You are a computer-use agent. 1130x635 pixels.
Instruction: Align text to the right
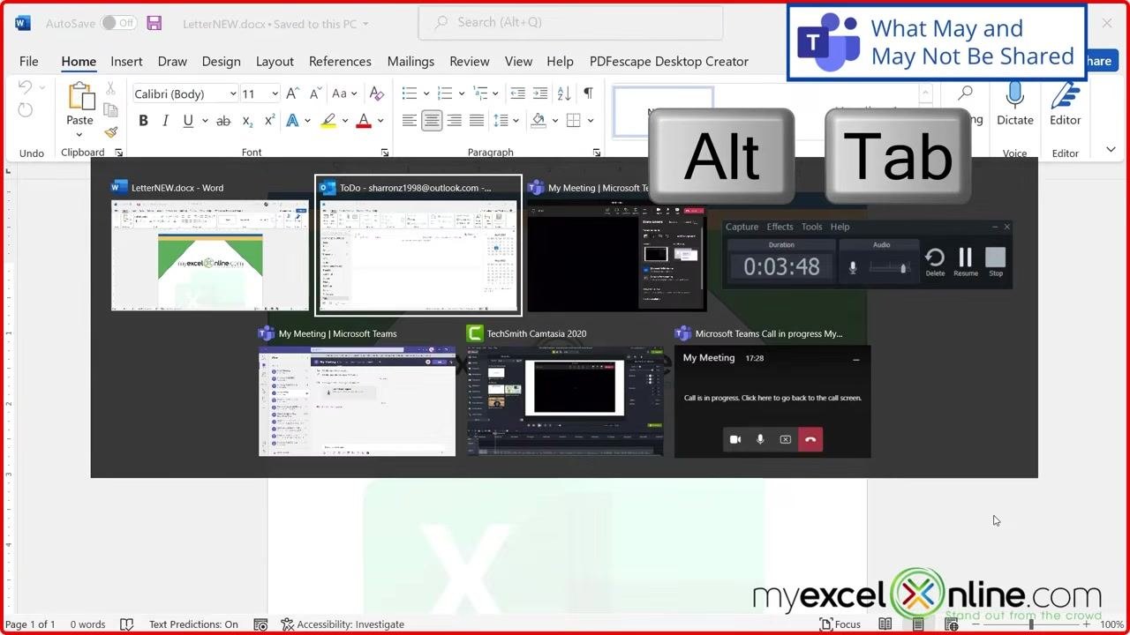click(x=454, y=121)
